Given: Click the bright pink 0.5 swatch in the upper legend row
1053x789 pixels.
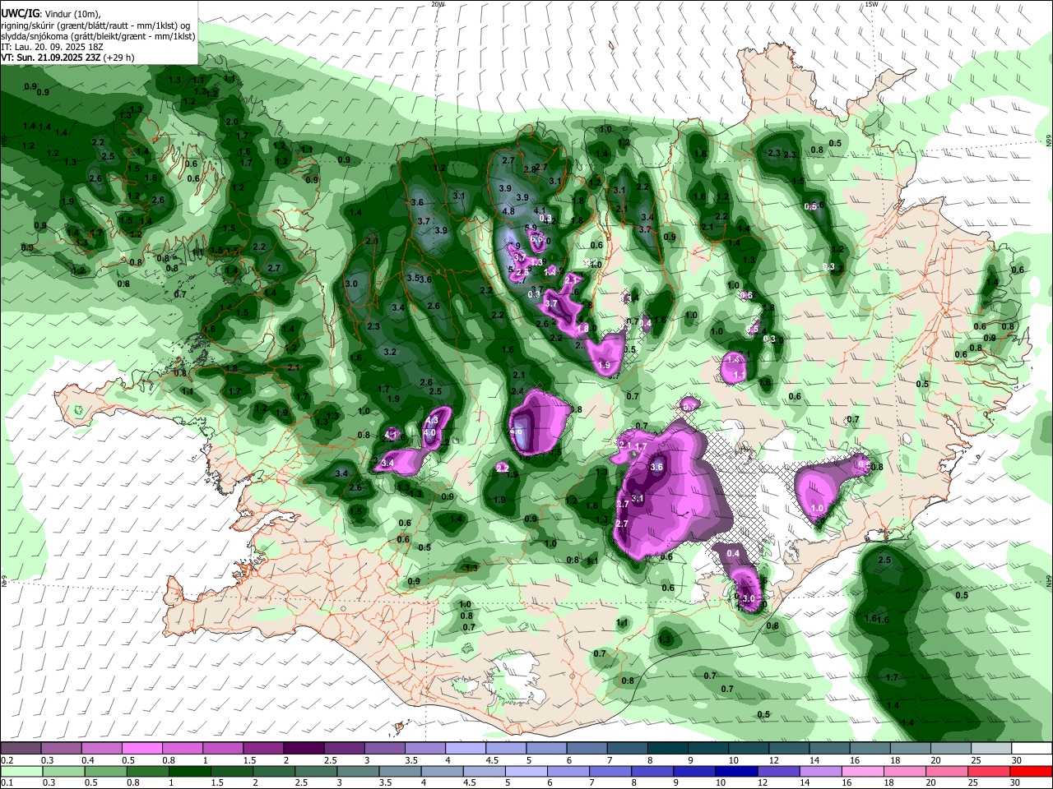Looking at the screenshot, I should click(141, 749).
